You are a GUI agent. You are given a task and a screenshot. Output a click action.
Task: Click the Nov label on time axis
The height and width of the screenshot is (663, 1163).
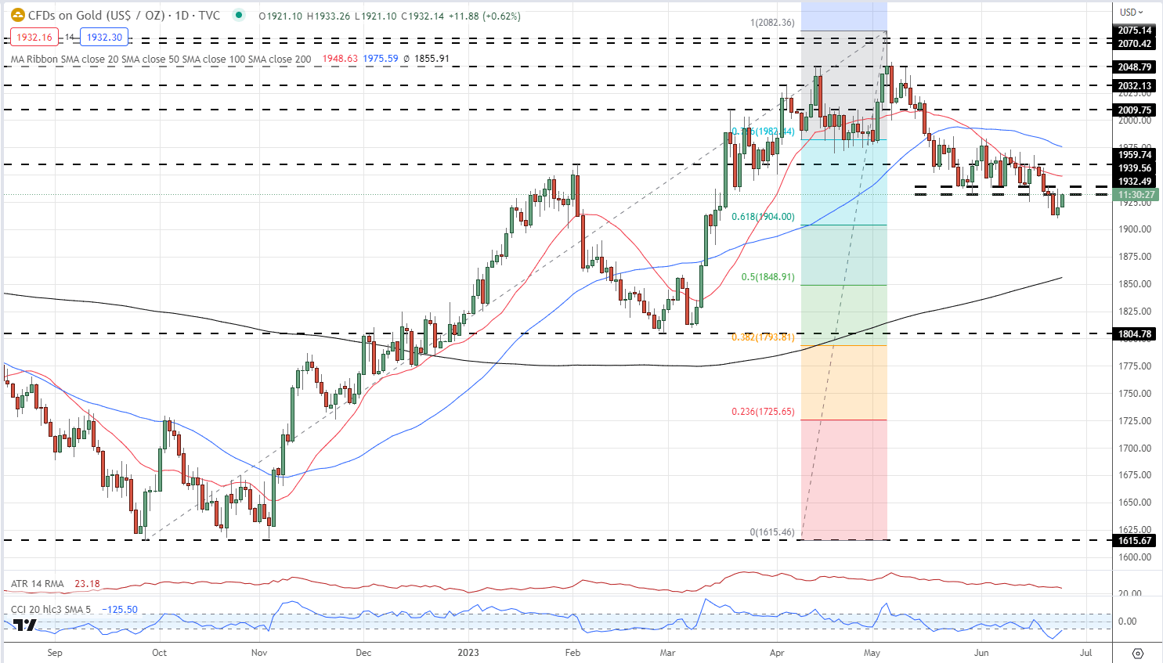click(259, 653)
